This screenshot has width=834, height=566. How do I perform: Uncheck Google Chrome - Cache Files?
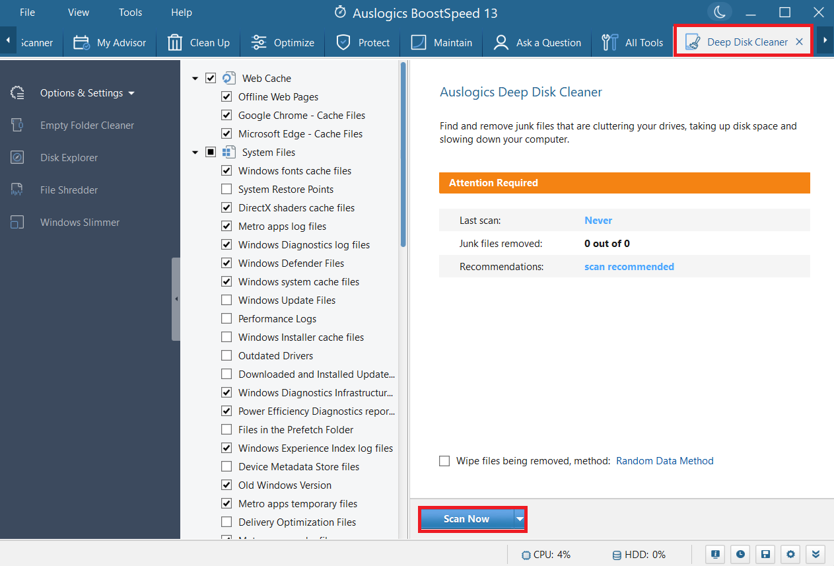pos(226,115)
